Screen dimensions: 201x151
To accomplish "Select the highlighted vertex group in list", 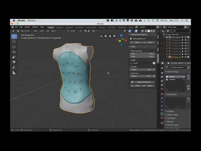I will click(x=175, y=77).
